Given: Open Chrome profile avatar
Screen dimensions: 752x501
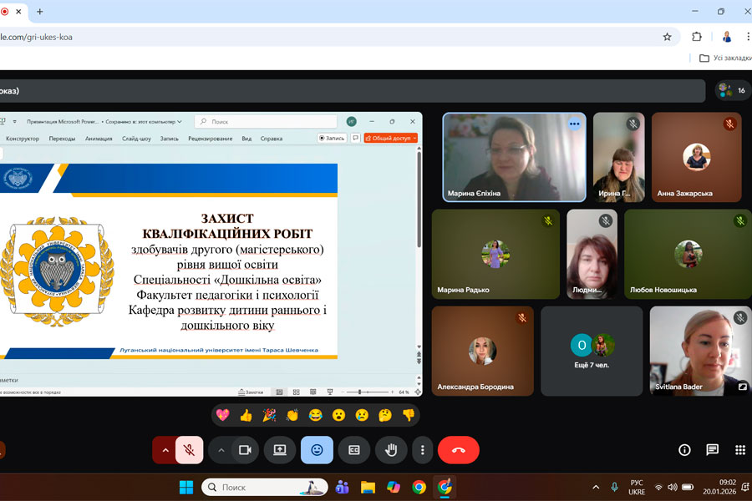Looking at the screenshot, I should point(727,37).
